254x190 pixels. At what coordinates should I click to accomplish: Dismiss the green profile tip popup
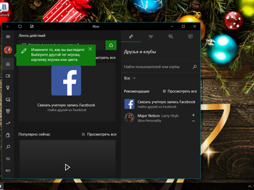[90, 49]
